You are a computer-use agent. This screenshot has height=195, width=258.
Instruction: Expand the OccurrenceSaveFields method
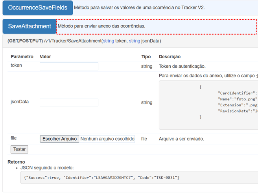38,7
